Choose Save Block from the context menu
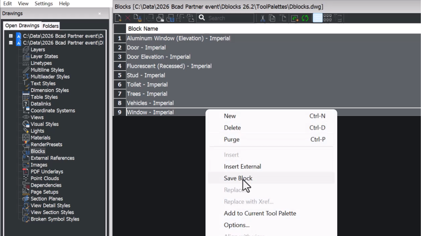 [238, 178]
